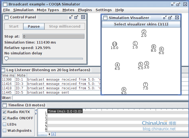This screenshot has width=189, height=138.
Task: Open the Mote Types menu
Action: [x=48, y=10]
